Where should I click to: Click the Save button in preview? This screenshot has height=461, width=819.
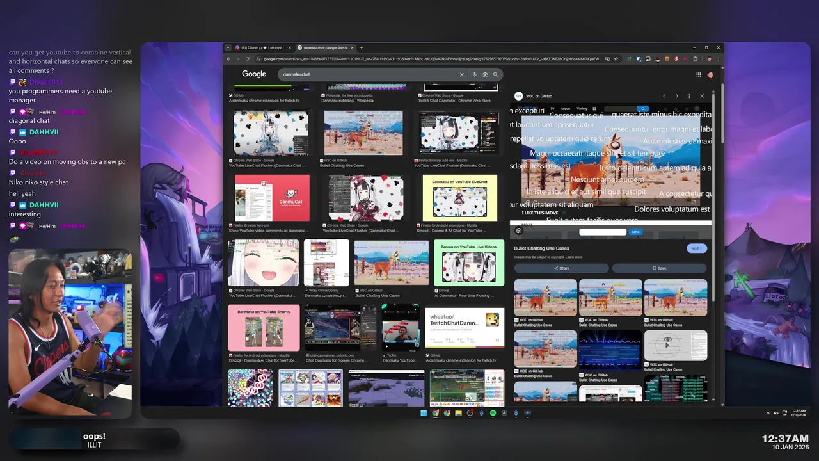[x=659, y=268]
